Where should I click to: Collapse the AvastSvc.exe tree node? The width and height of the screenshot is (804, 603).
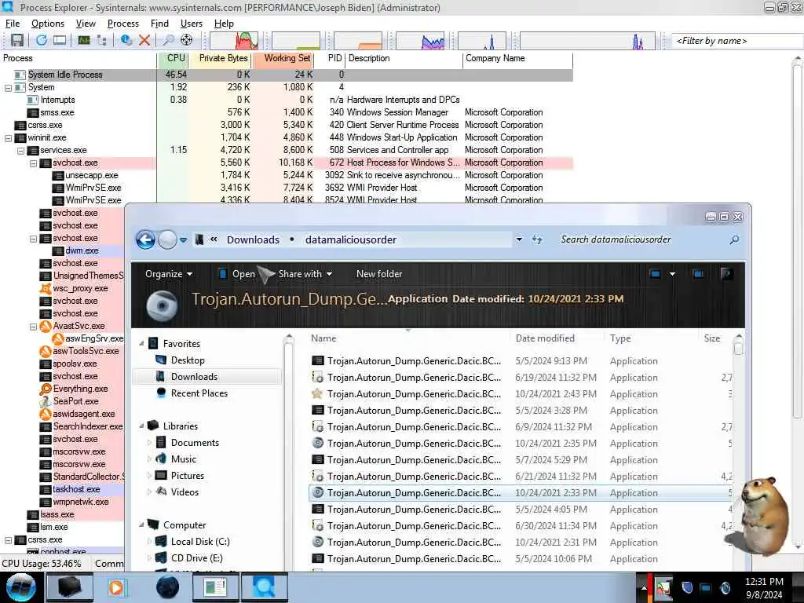33,327
